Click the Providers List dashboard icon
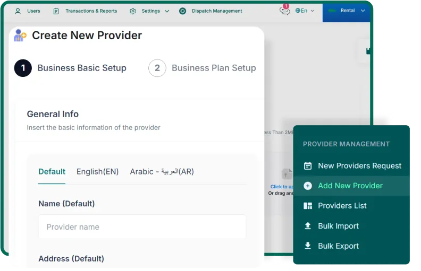421x271 pixels. 308,206
